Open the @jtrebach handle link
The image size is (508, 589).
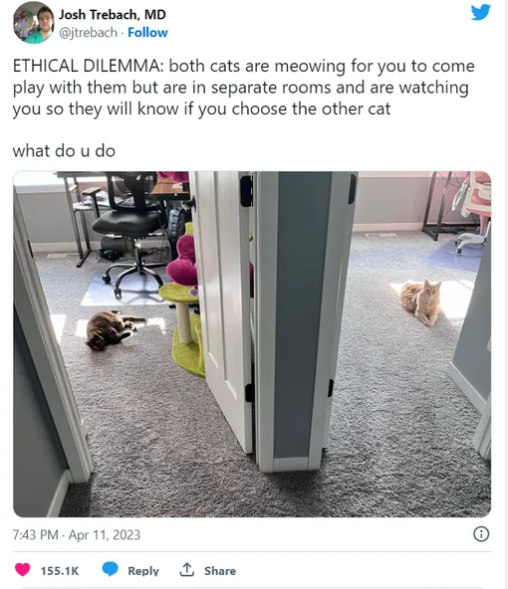click(88, 33)
